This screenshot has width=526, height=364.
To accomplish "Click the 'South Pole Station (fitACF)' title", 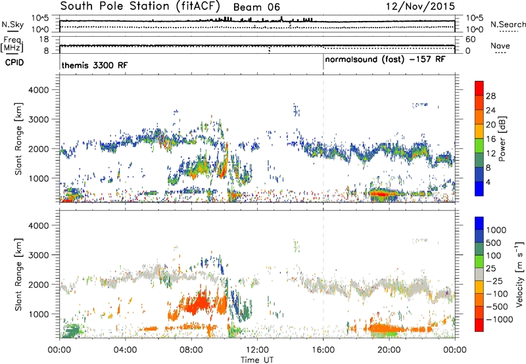I will pos(140,6).
